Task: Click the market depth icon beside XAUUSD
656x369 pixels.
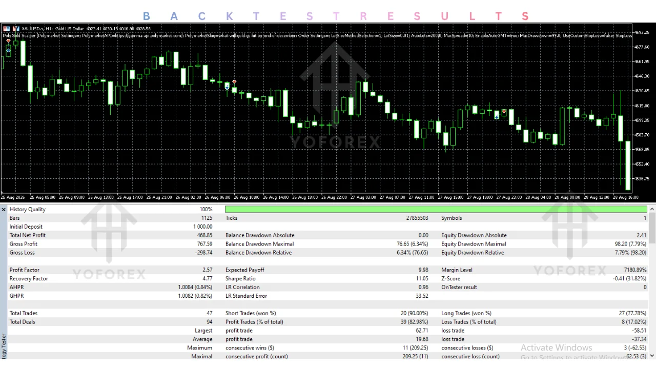Action: 16,28
